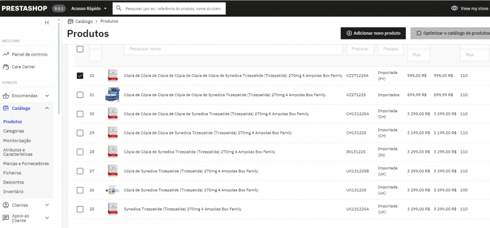Click the Encomendas basket icon
Screen dimensions: 490x228
point(5,96)
